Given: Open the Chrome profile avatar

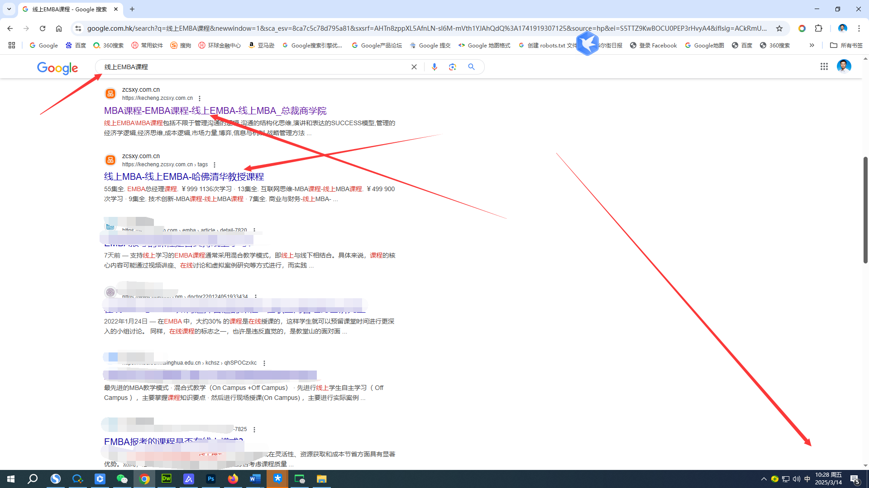Looking at the screenshot, I should pos(842,28).
